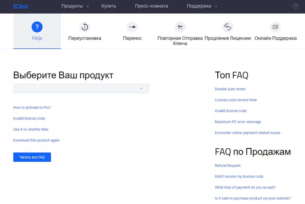Open the Продукты menu item
The height and width of the screenshot is (204, 305).
[x=72, y=6]
